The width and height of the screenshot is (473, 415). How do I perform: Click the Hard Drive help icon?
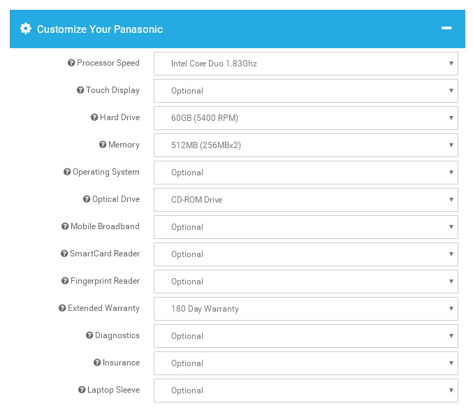point(94,117)
